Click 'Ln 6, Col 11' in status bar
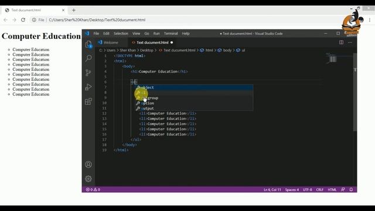The width and height of the screenshot is (375, 211). pos(272,189)
